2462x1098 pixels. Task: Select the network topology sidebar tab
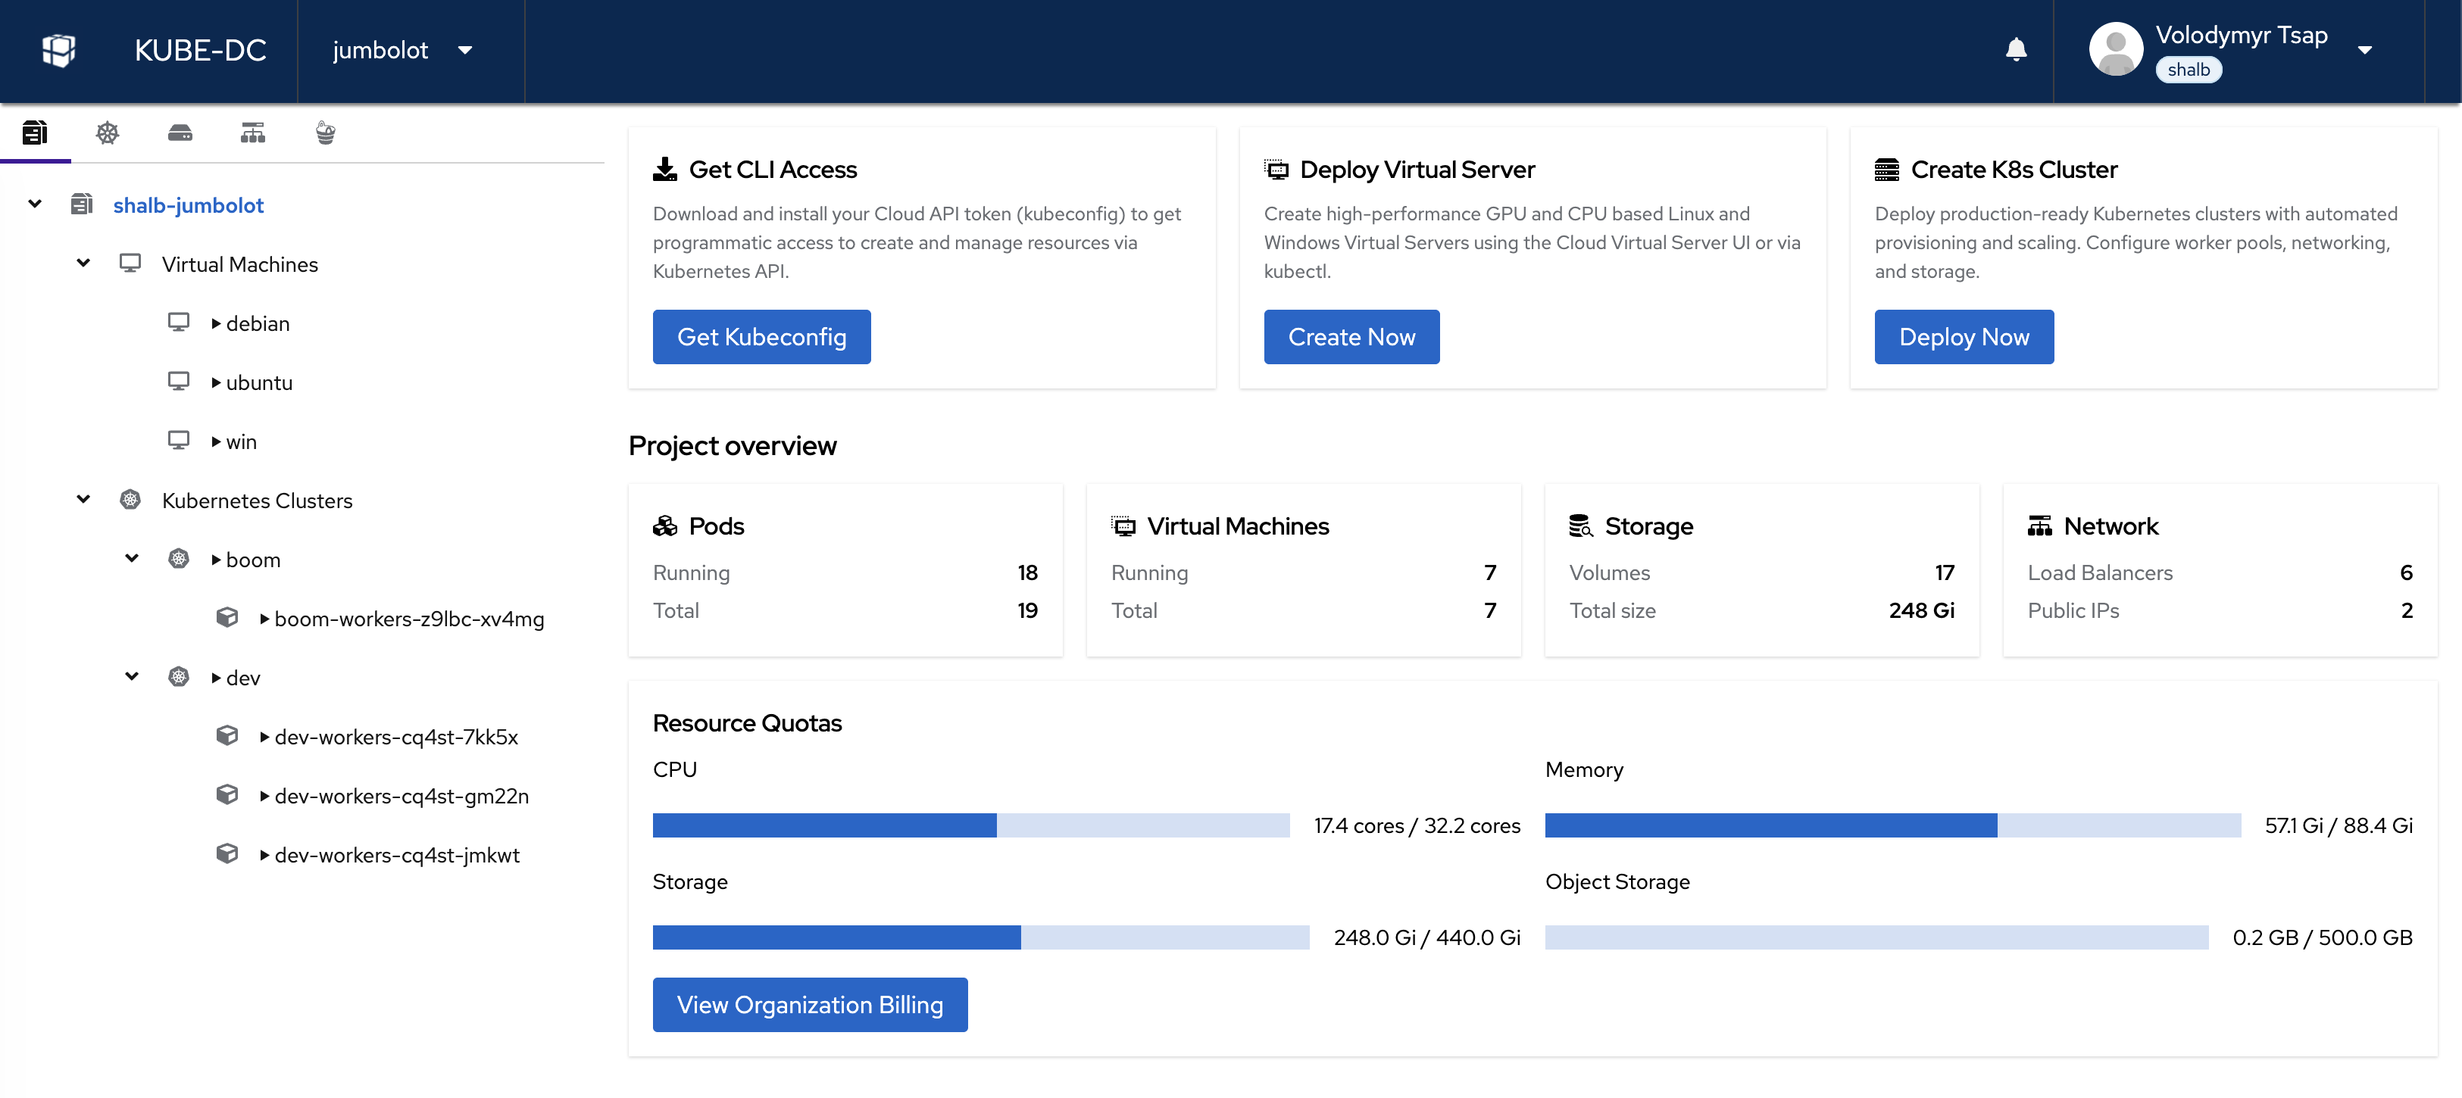coord(252,133)
